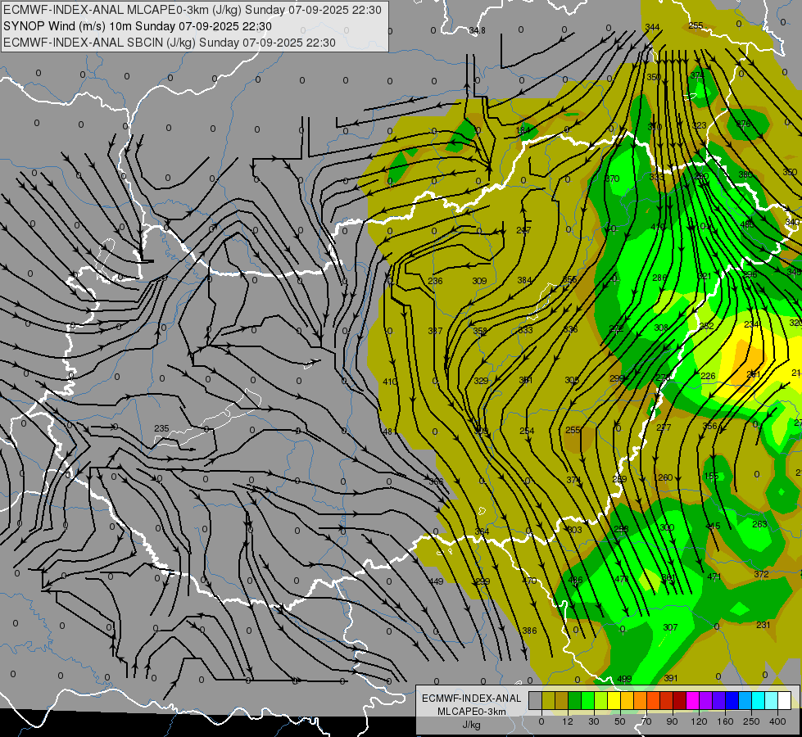Select the dark green legend swatch
Screen dimensions: 802x737
click(x=574, y=700)
